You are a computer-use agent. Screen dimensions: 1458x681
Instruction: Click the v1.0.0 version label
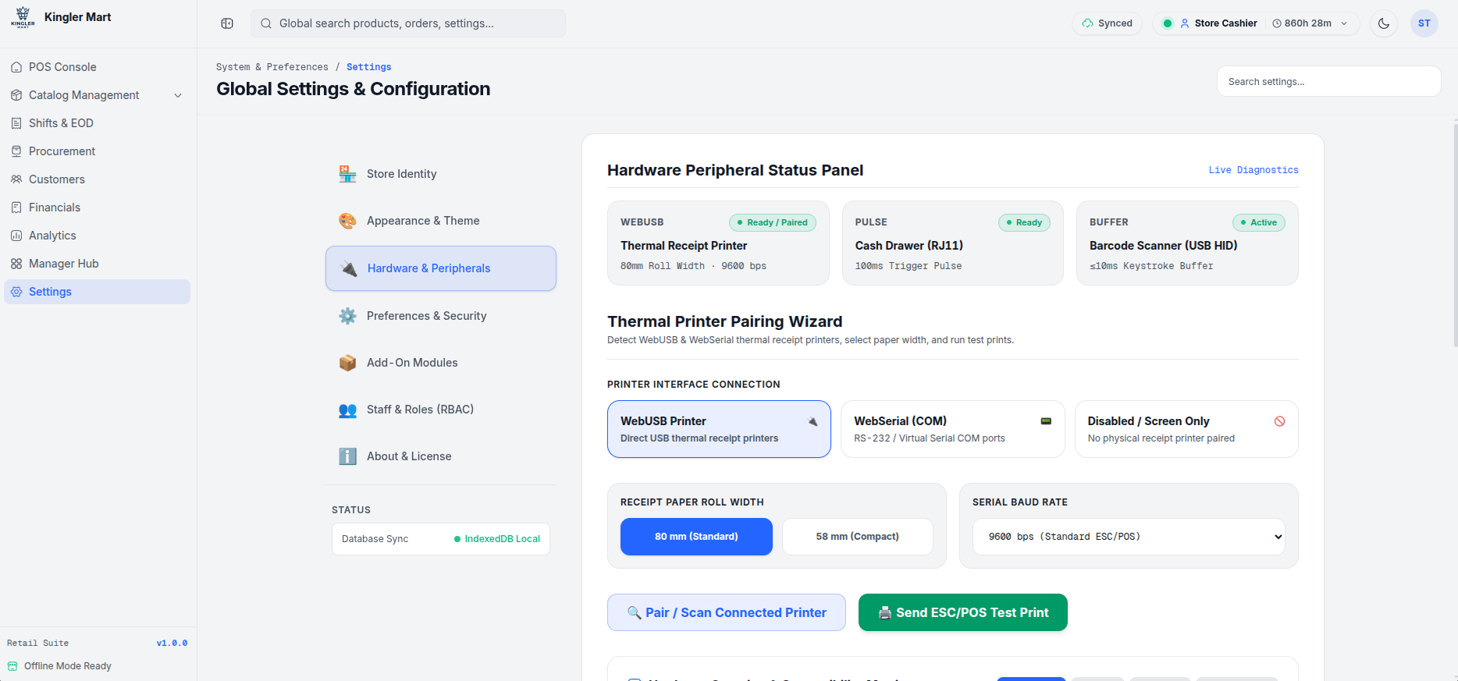[x=172, y=643]
